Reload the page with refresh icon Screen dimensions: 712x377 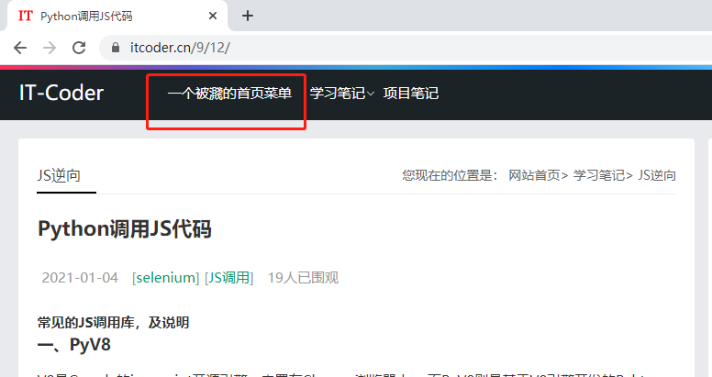79,48
